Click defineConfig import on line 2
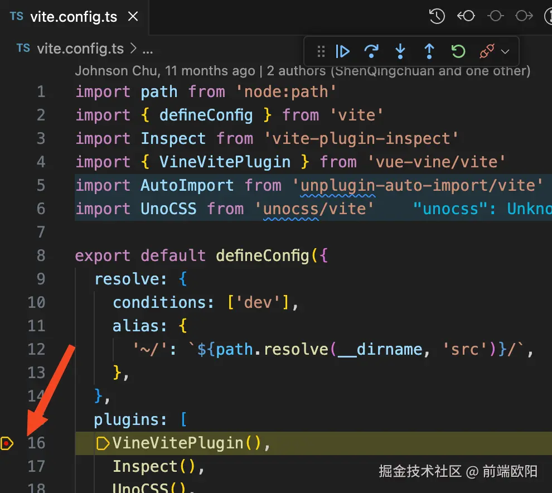This screenshot has height=493, width=552. tap(206, 115)
